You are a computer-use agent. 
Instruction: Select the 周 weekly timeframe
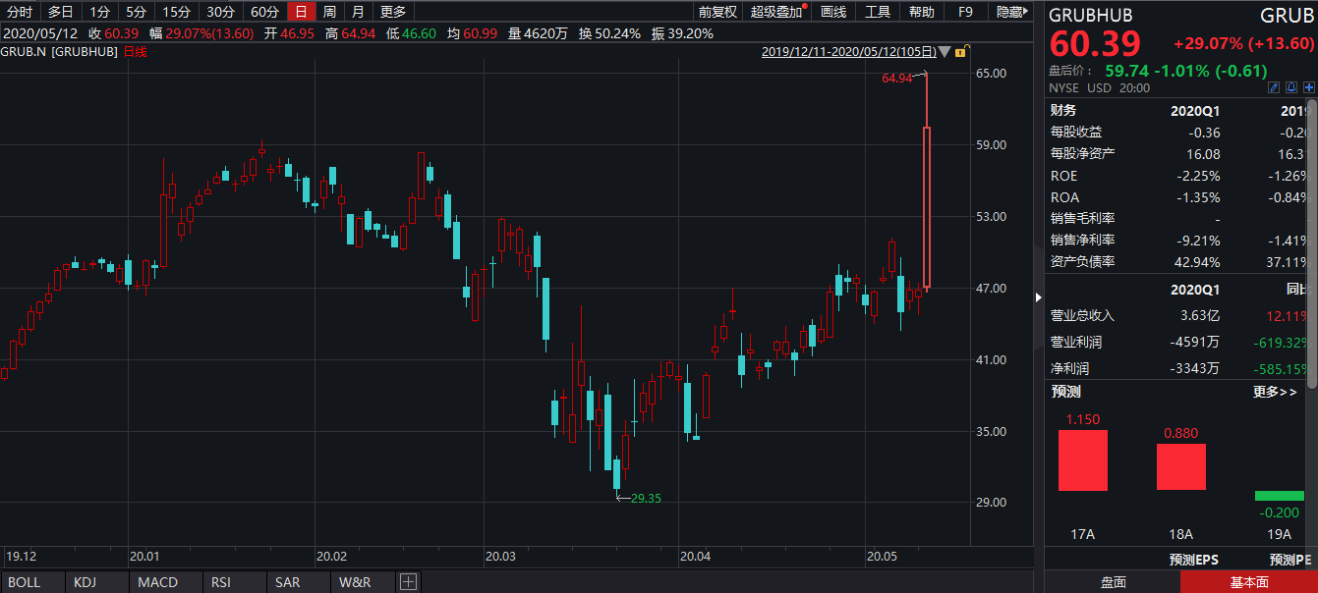tap(329, 12)
